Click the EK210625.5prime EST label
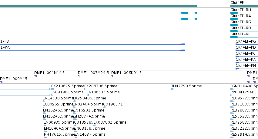 tap(68, 86)
